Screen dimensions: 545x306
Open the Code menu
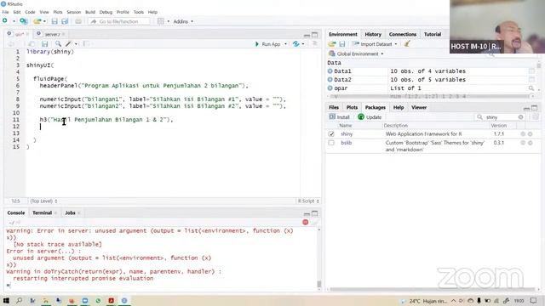pos(31,12)
